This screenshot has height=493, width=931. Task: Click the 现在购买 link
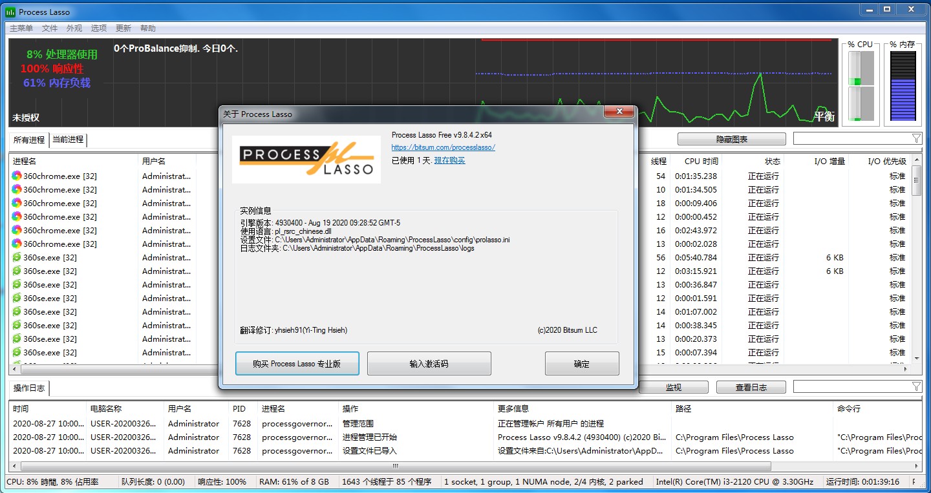pyautogui.click(x=450, y=160)
